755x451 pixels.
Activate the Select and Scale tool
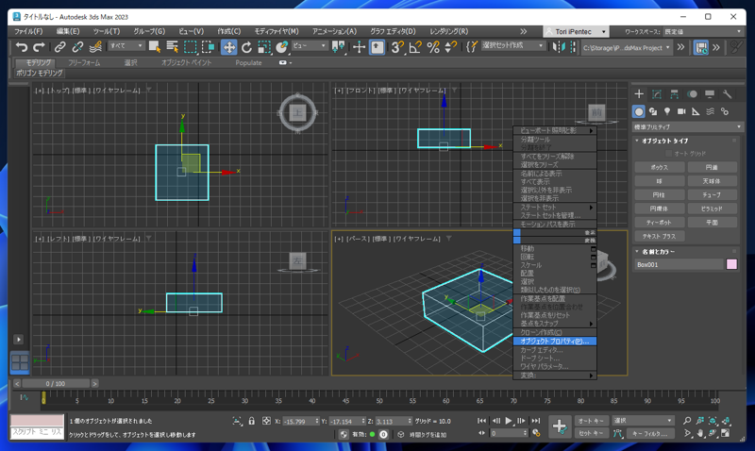tap(264, 46)
